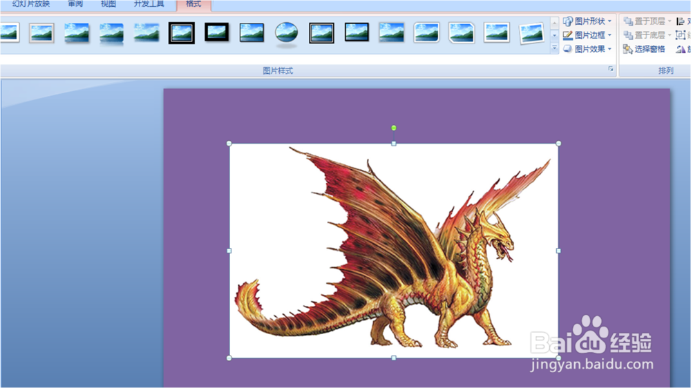Open the 图片效果 picture effects menu
691x388 pixels.
587,49
